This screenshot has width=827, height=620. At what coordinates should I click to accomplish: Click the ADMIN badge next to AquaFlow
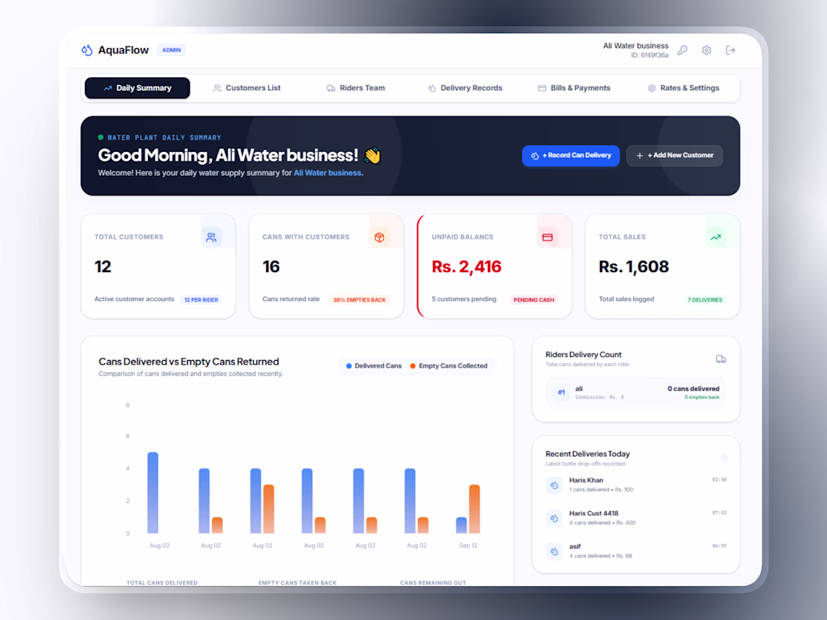pos(171,50)
